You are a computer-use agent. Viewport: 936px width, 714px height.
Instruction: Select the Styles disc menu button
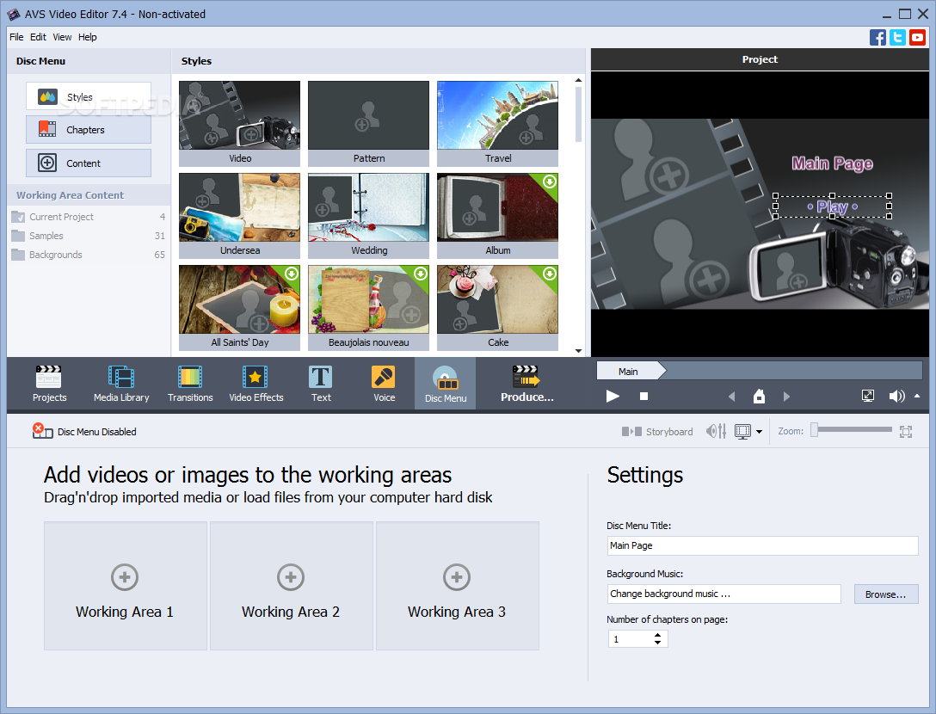point(89,96)
